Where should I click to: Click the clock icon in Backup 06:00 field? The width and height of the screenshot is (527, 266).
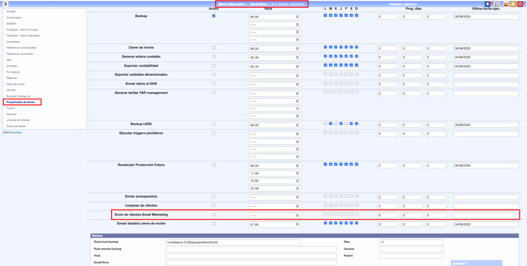297,16
